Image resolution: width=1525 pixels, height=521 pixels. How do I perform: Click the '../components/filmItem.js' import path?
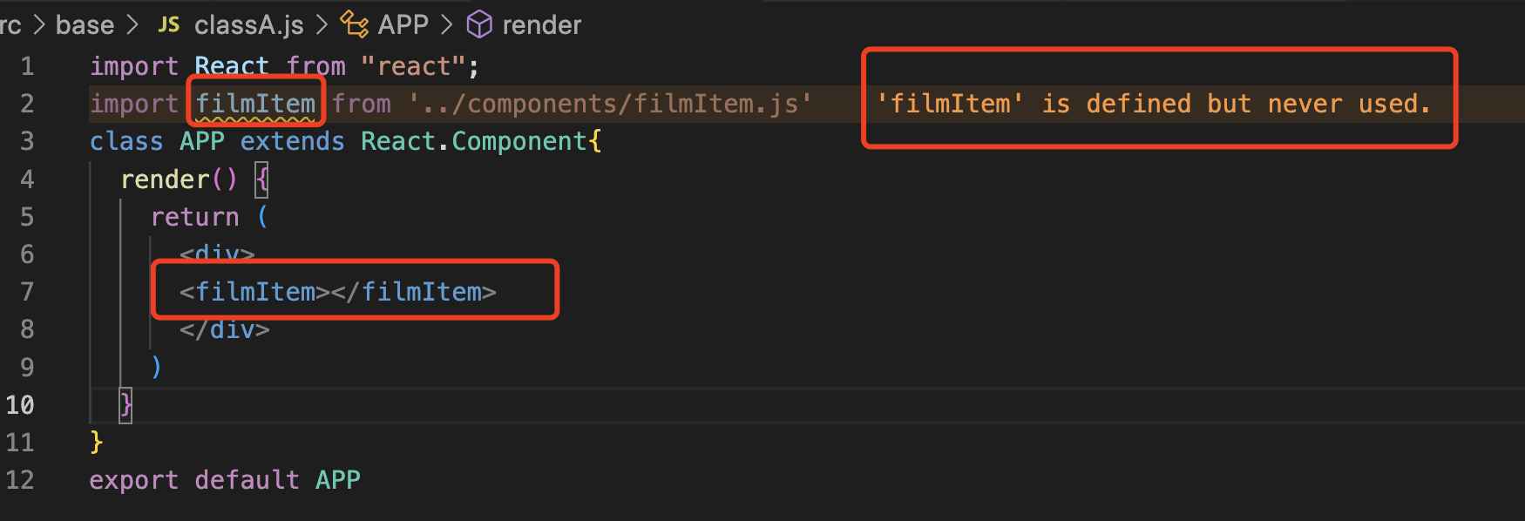[611, 104]
